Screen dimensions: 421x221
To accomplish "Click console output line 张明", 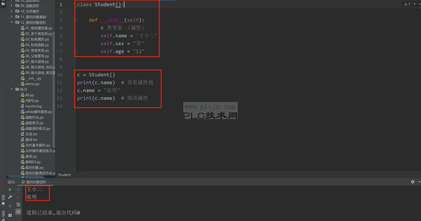I will 32,197.
